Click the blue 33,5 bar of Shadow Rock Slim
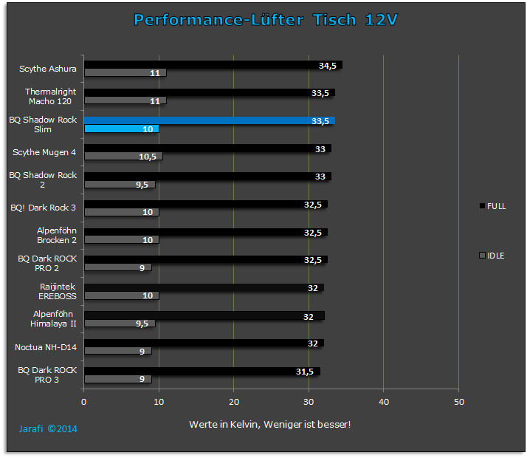The image size is (527, 458). point(210,120)
